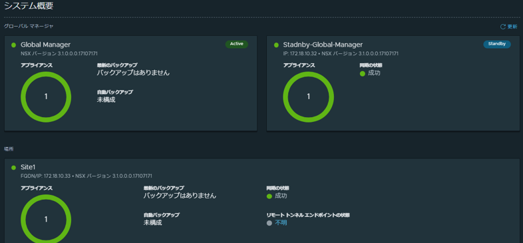
Task: Click the Standby status badge
Action: [497, 44]
